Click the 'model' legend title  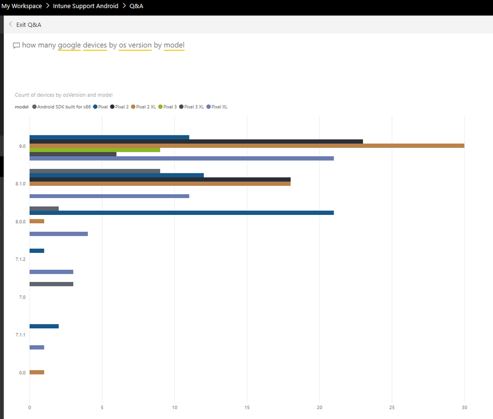tap(22, 107)
